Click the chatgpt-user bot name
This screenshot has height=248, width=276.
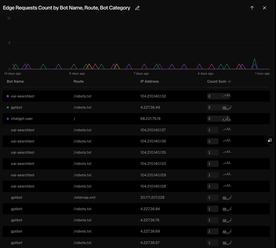click(22, 119)
